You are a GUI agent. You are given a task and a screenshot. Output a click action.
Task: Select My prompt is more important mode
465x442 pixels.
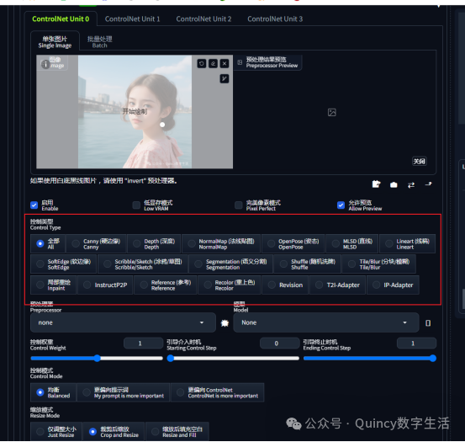tap(123, 392)
